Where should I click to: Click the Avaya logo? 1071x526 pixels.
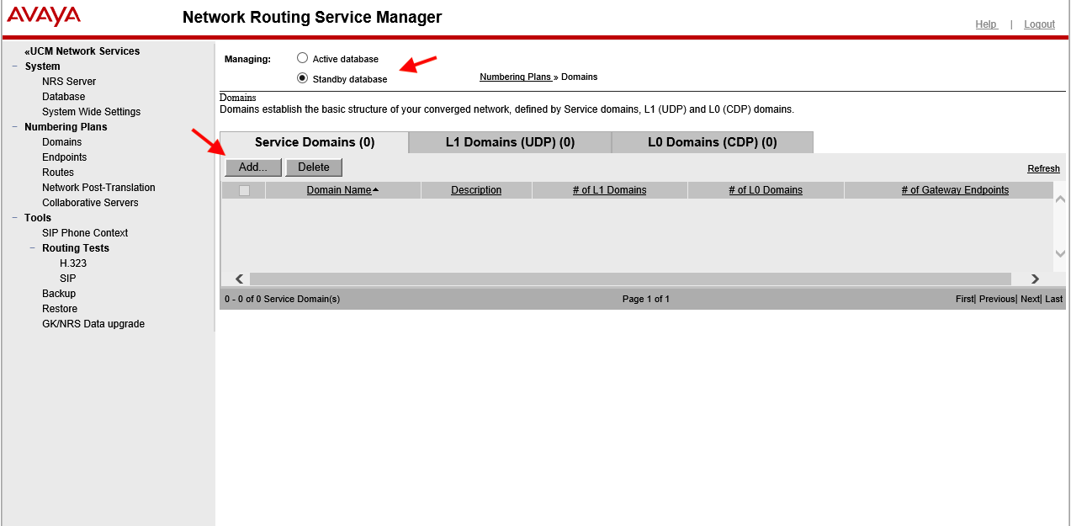tap(44, 17)
